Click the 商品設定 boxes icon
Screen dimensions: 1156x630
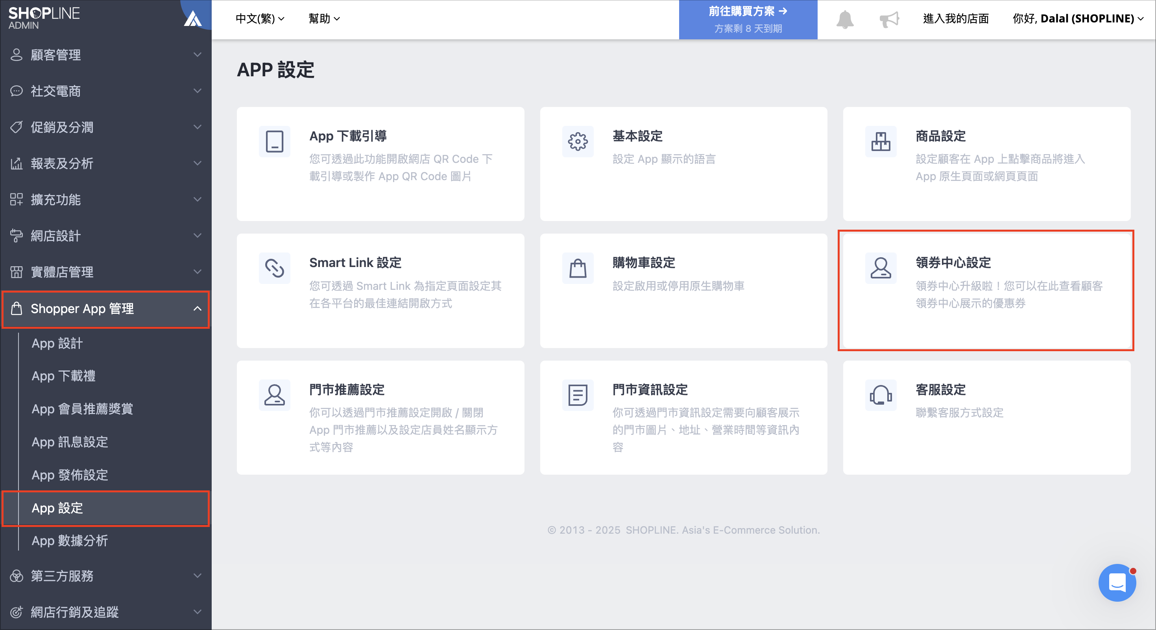(881, 142)
